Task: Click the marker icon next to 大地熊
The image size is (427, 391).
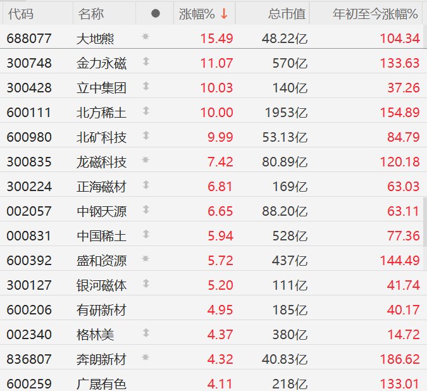Action: (x=145, y=36)
